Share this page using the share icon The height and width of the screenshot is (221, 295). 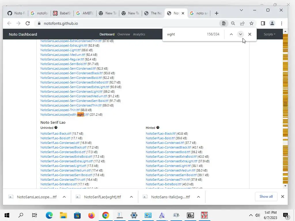tap(242, 23)
